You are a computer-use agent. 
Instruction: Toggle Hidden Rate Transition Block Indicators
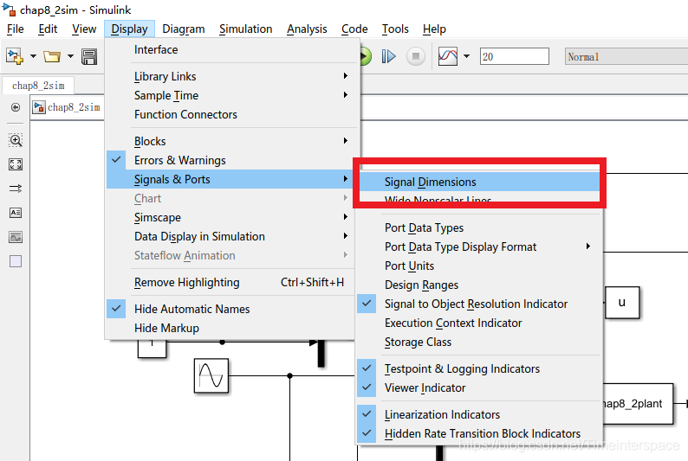pos(479,434)
